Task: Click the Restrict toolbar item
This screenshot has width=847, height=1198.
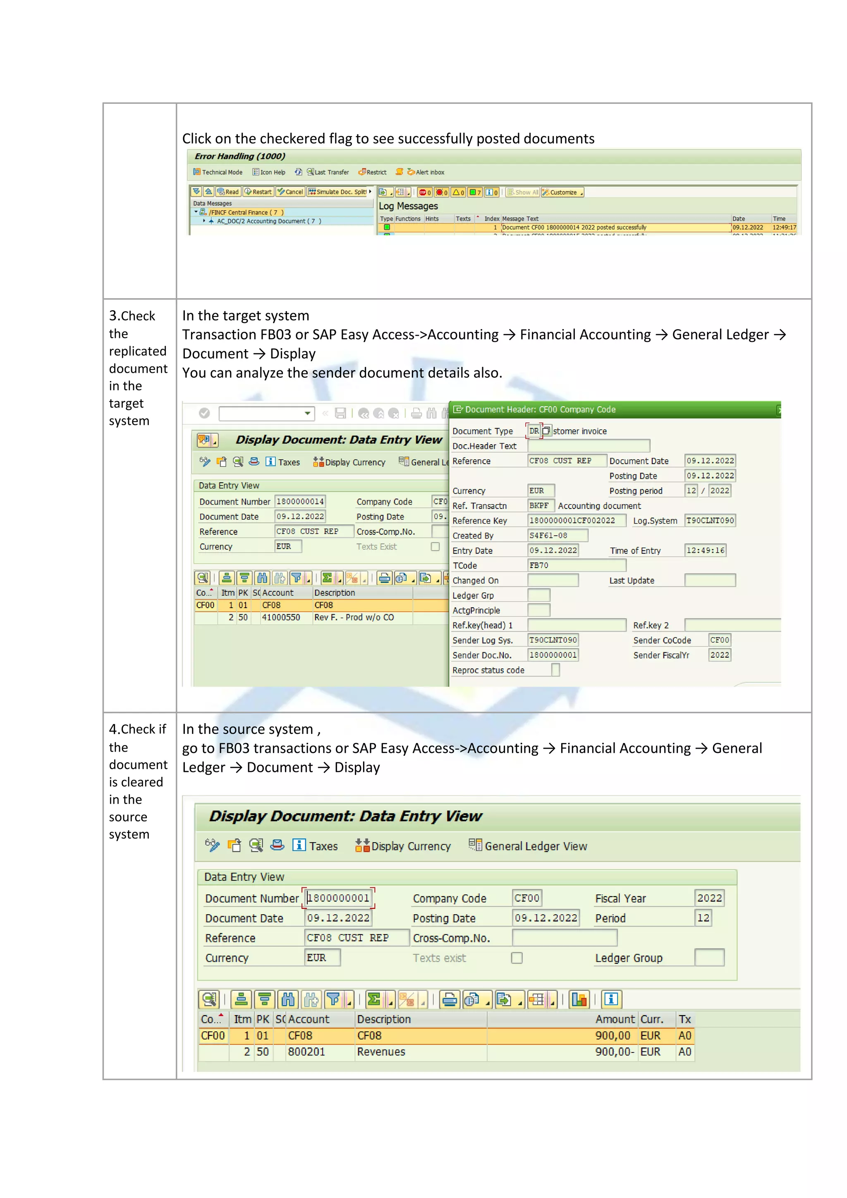Action: pyautogui.click(x=372, y=172)
